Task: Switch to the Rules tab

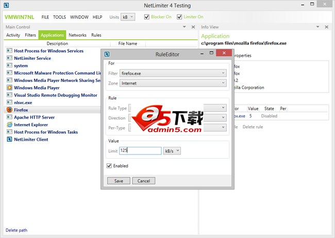Action: pos(96,35)
